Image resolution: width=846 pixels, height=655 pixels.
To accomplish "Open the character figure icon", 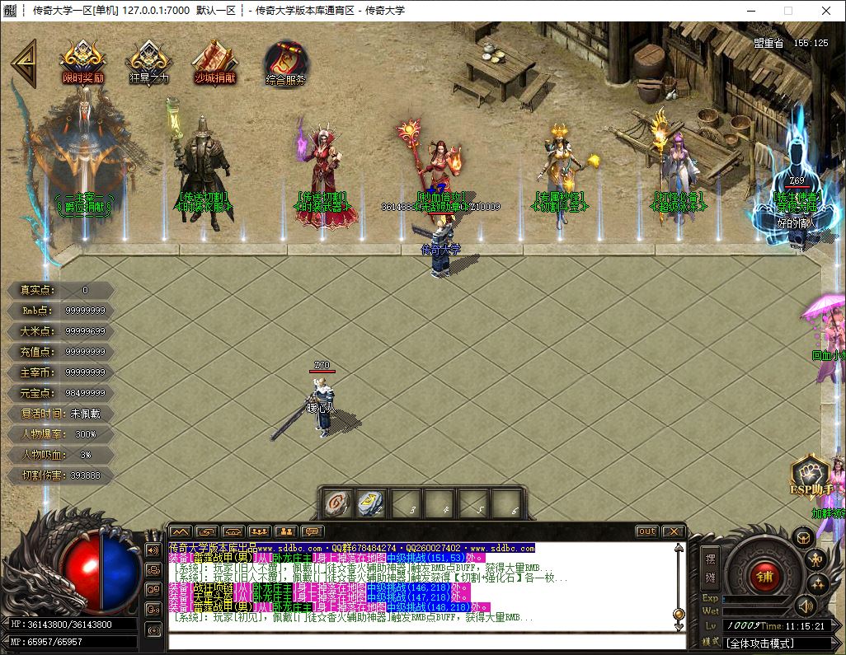I will pos(815,560).
